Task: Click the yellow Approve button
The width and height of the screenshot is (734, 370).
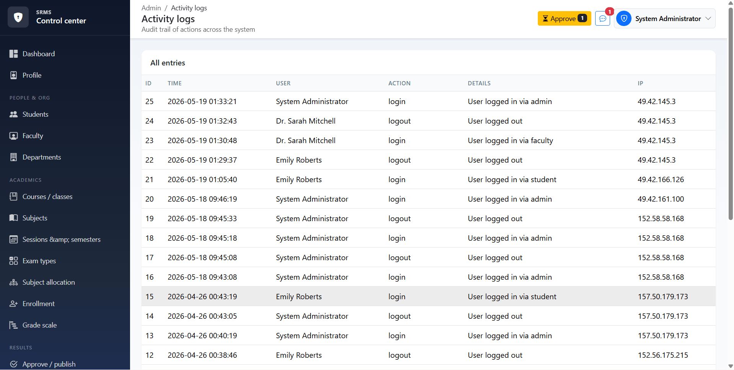Action: click(564, 18)
